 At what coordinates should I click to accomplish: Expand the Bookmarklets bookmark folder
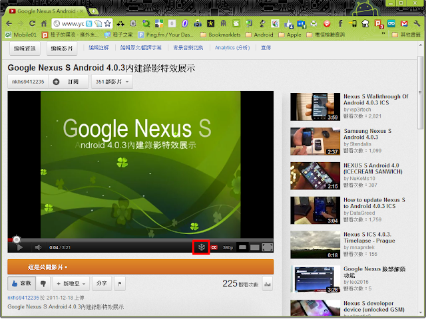220,35
